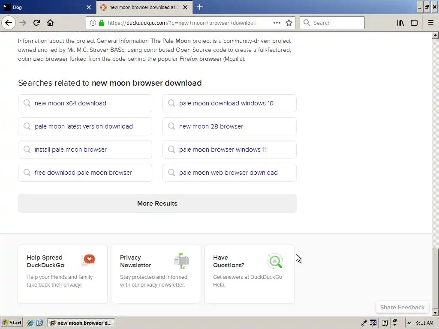The height and width of the screenshot is (329, 439).
Task: Go back with the browser back arrow
Action: [9, 23]
